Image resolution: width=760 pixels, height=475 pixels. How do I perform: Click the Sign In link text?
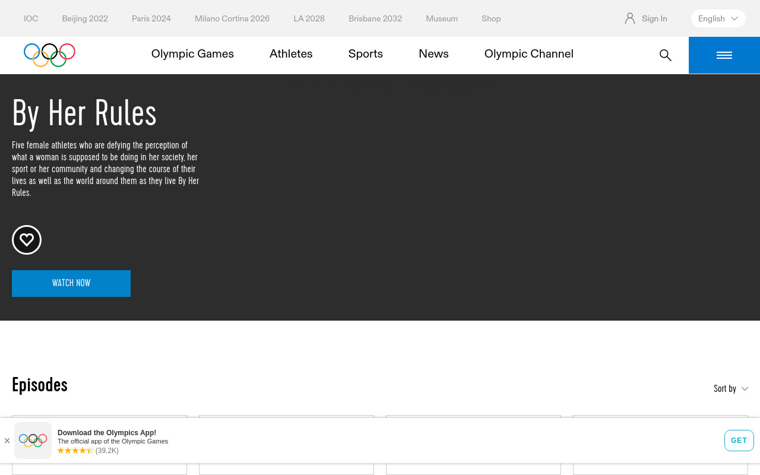coord(654,18)
